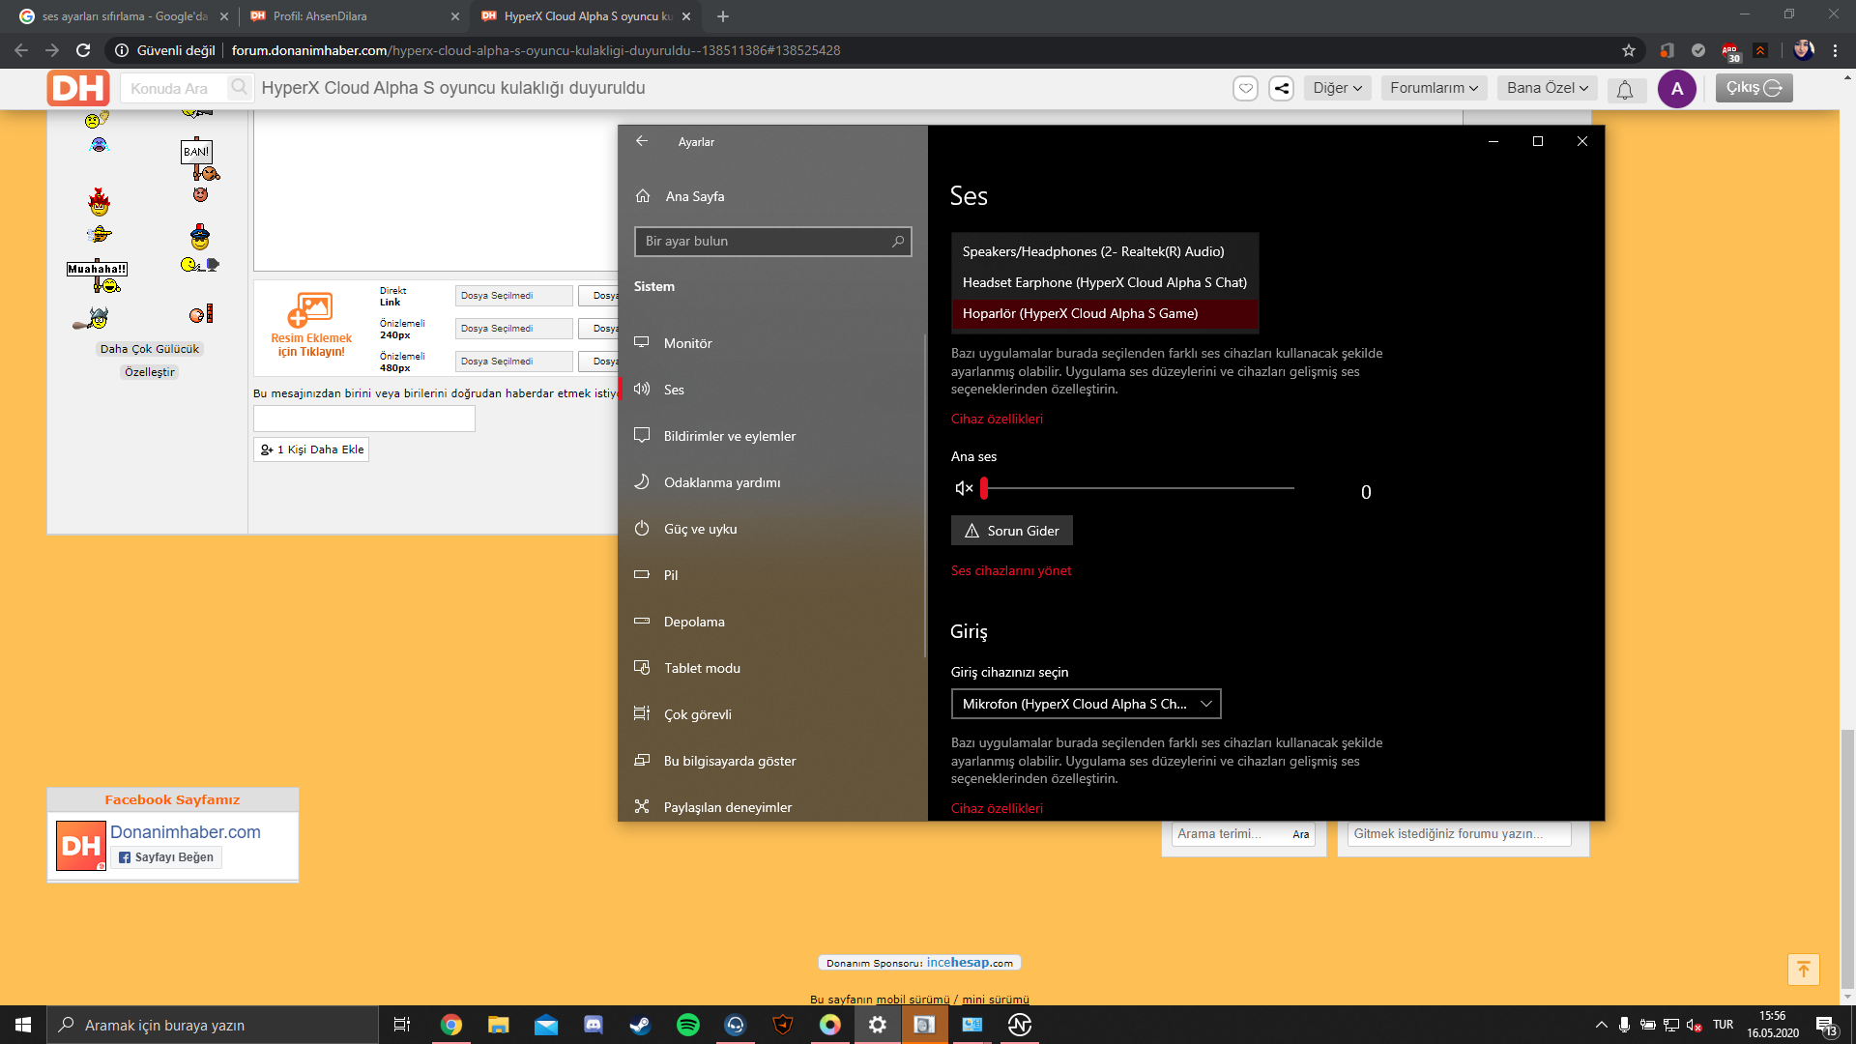
Task: Focus the 'Bir ayar bulun' search box
Action: coord(772,241)
